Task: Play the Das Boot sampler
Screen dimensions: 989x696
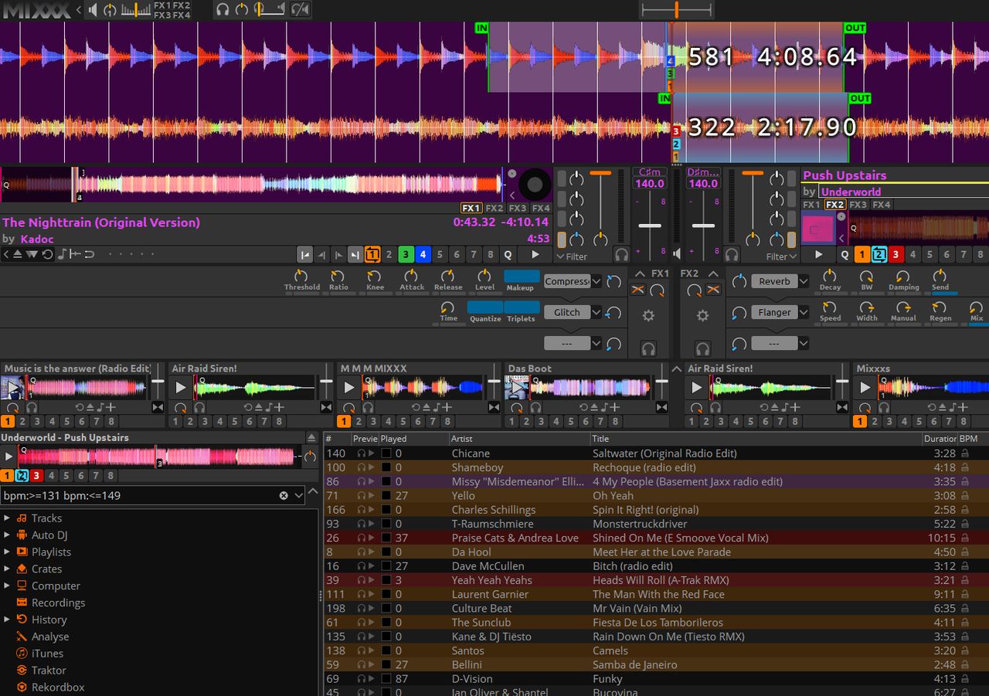Action: coord(516,387)
